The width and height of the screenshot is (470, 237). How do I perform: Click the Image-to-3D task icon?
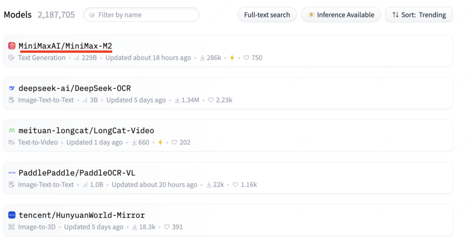click(11, 227)
